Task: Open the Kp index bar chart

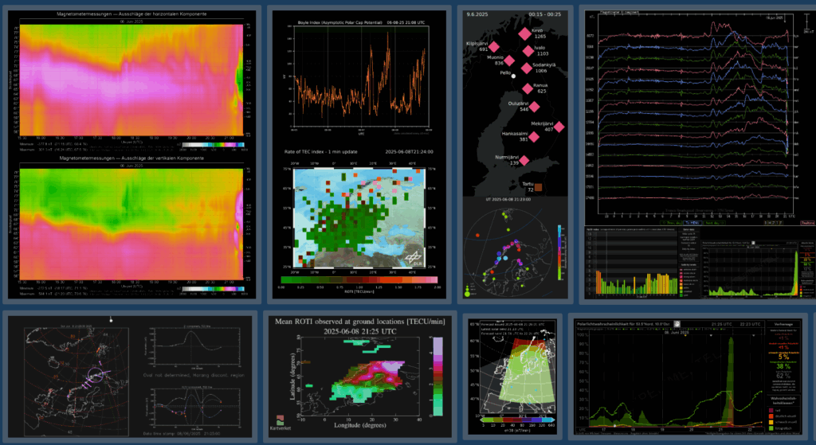Action: [x=632, y=263]
